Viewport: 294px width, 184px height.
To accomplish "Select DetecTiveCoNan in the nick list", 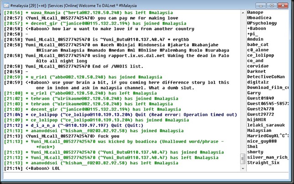I will click(x=266, y=77).
